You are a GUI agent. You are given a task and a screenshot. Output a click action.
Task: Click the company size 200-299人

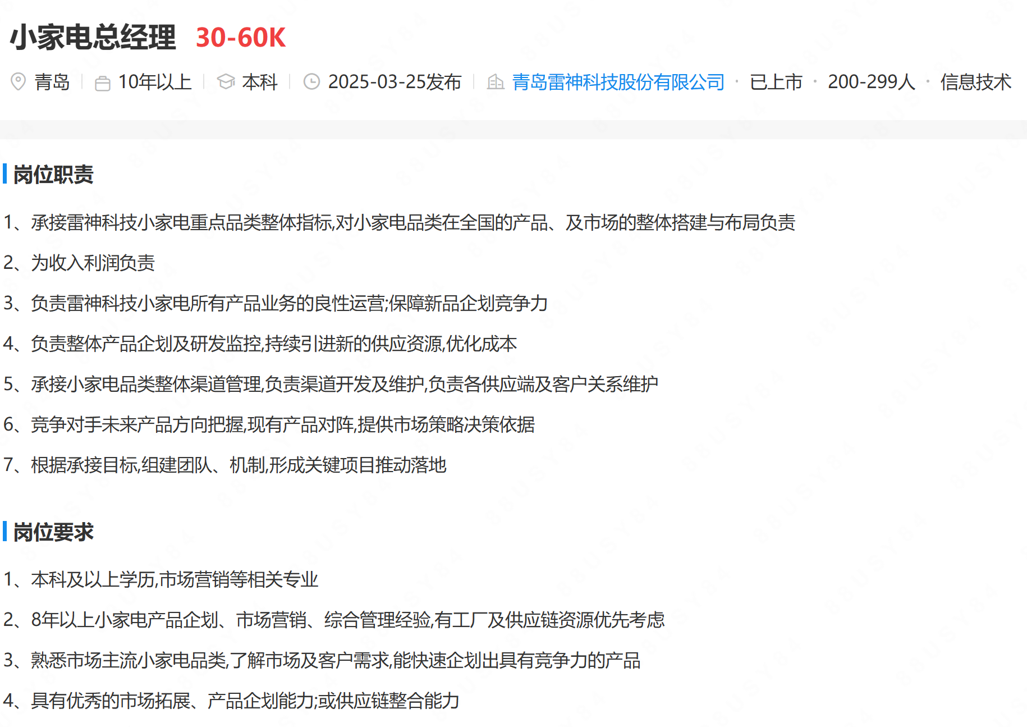click(872, 82)
